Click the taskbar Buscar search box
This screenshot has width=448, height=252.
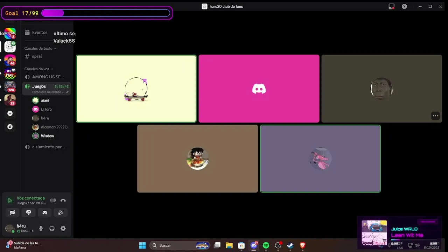(179, 245)
